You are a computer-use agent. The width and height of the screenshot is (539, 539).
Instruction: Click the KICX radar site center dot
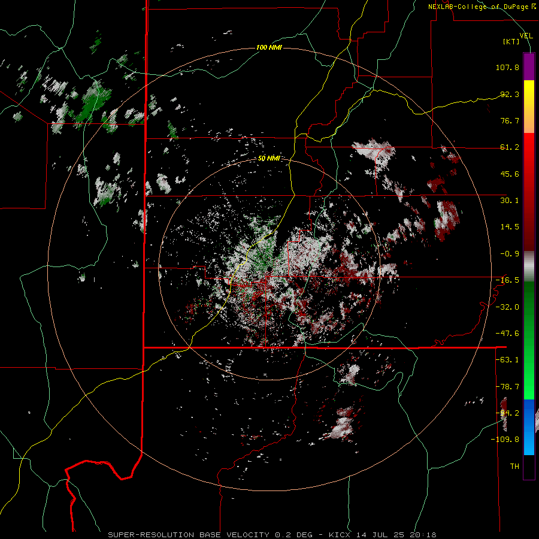pos(270,269)
